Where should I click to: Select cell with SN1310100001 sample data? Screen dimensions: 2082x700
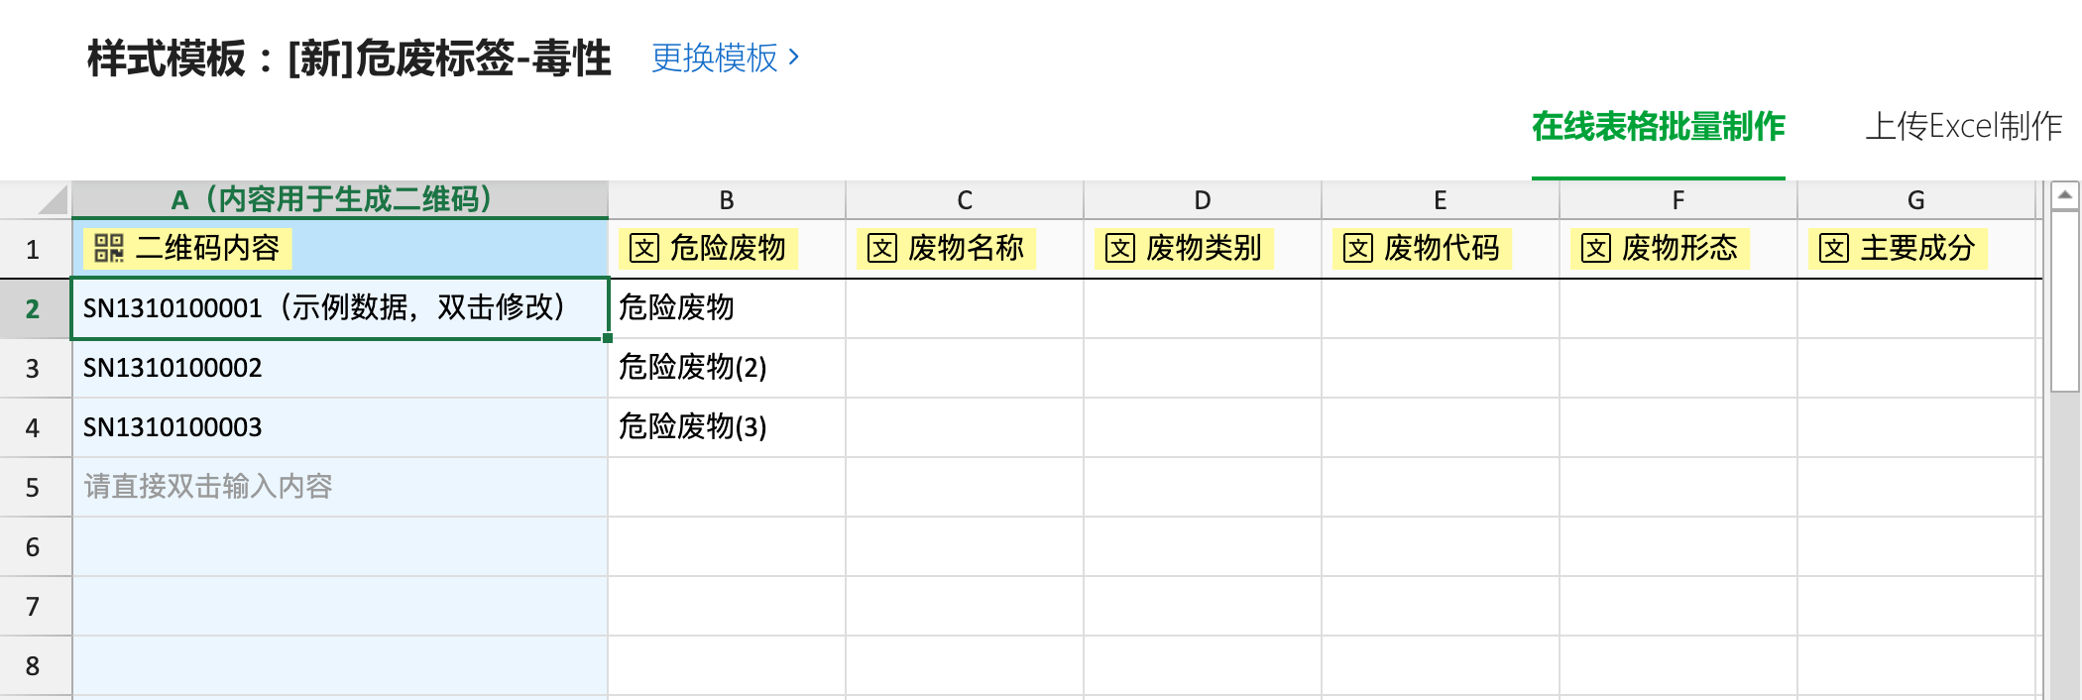[340, 308]
